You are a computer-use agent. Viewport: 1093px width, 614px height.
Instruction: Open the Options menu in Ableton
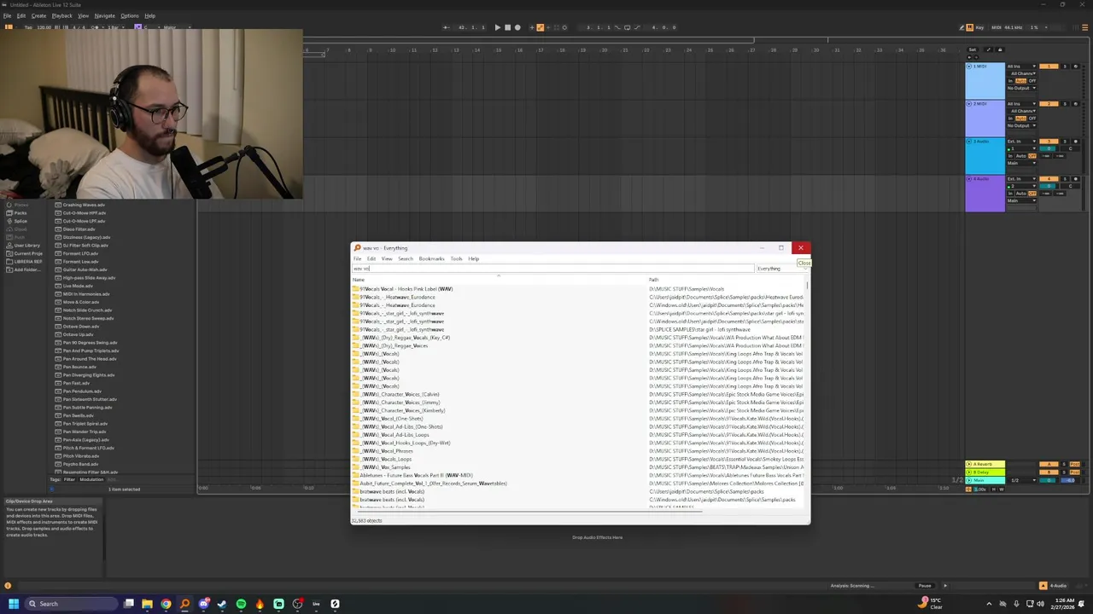(x=130, y=15)
